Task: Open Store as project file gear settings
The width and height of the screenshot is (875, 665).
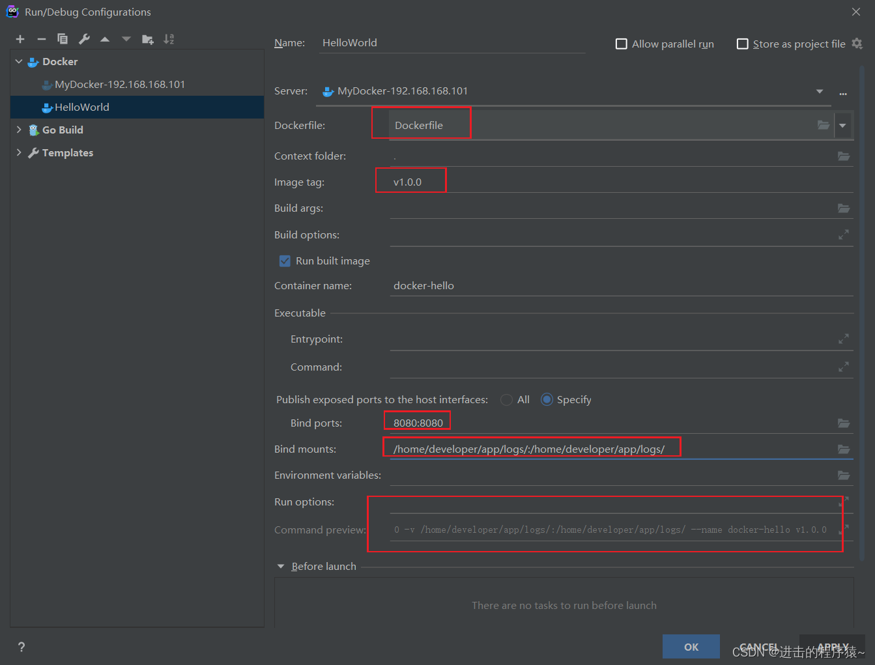Action: [857, 44]
